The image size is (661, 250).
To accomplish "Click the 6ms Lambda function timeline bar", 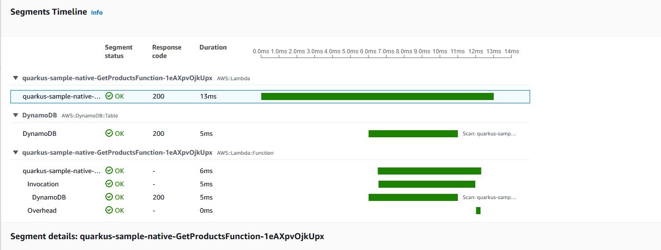I will point(429,171).
